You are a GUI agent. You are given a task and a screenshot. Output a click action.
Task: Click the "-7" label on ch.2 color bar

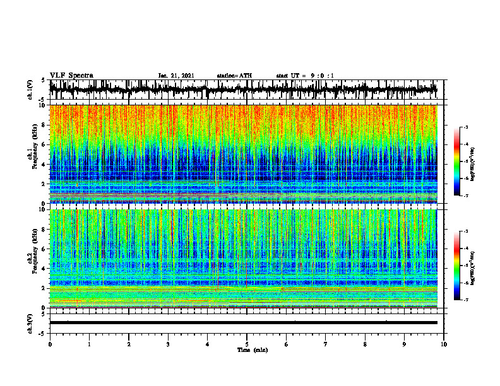click(x=466, y=300)
